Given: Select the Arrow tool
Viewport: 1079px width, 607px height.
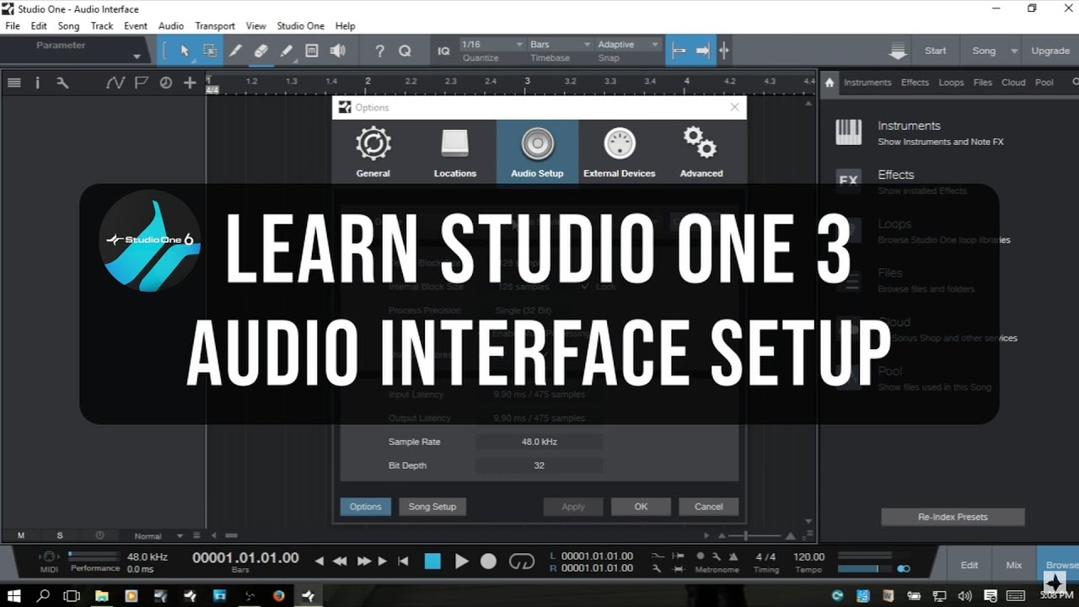Looking at the screenshot, I should [185, 51].
